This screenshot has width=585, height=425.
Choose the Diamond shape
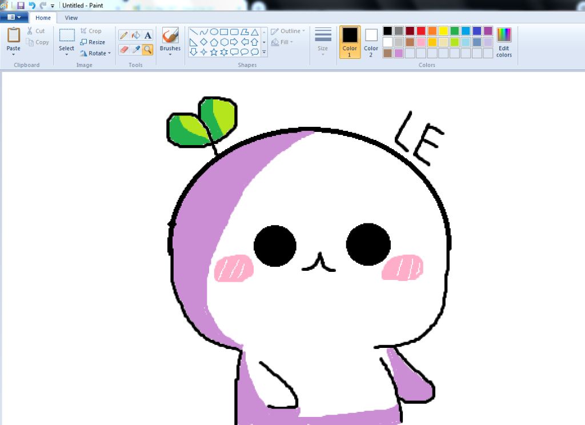pyautogui.click(x=204, y=42)
